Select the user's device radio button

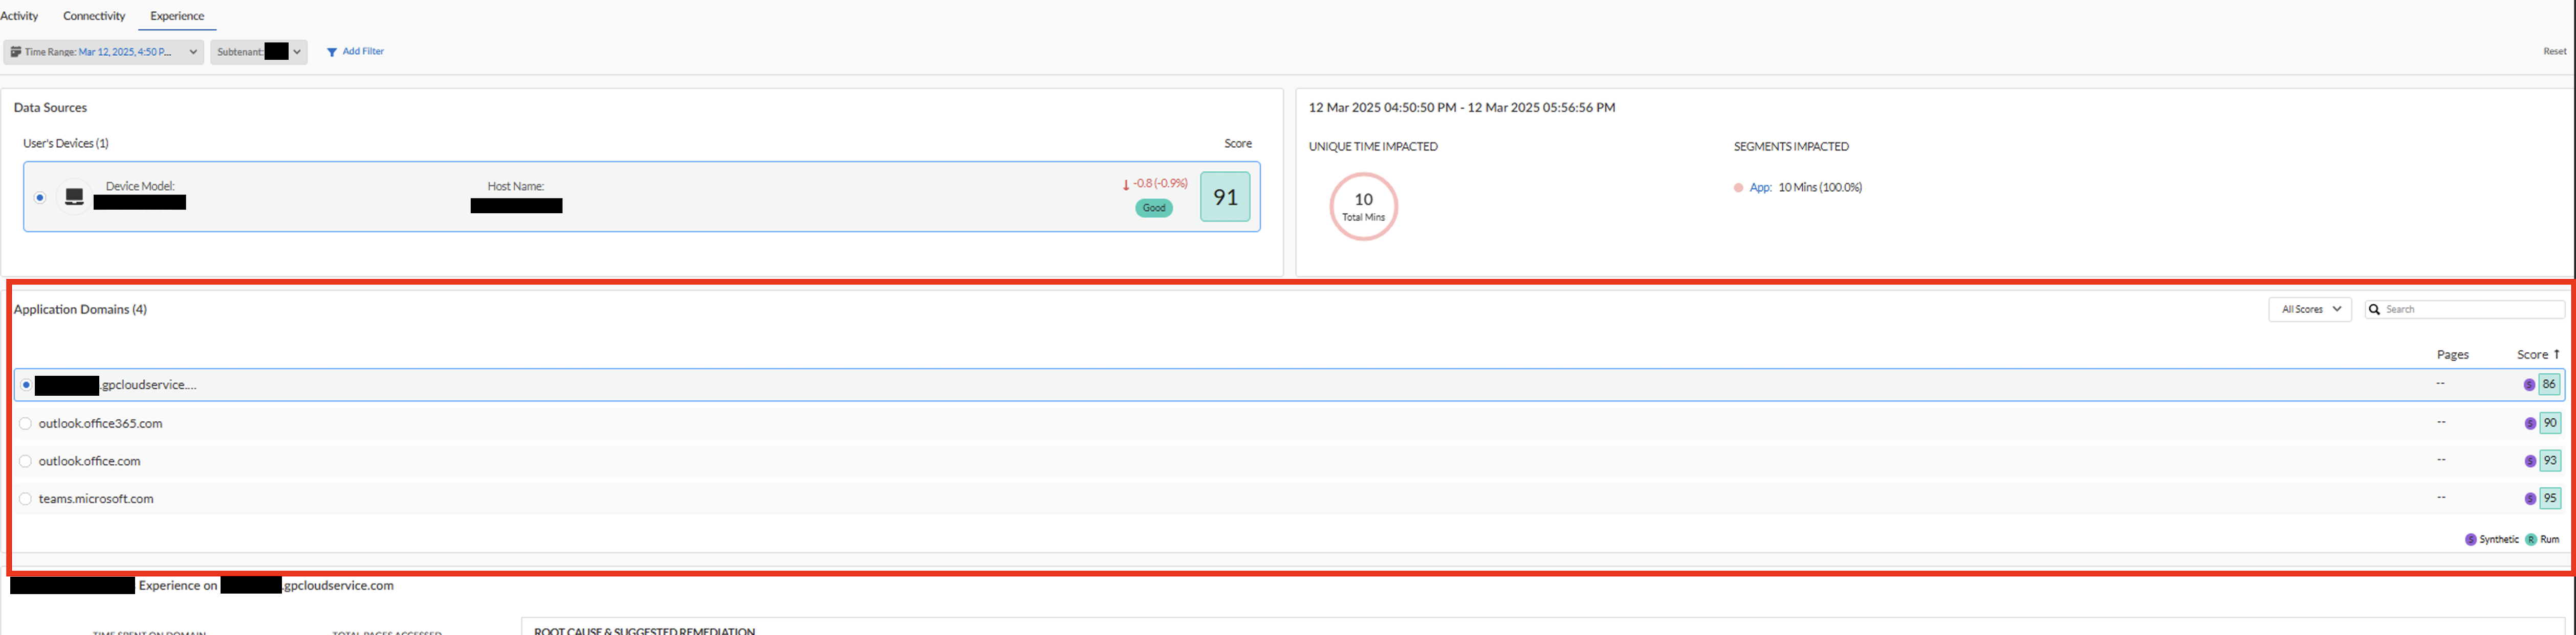(40, 198)
